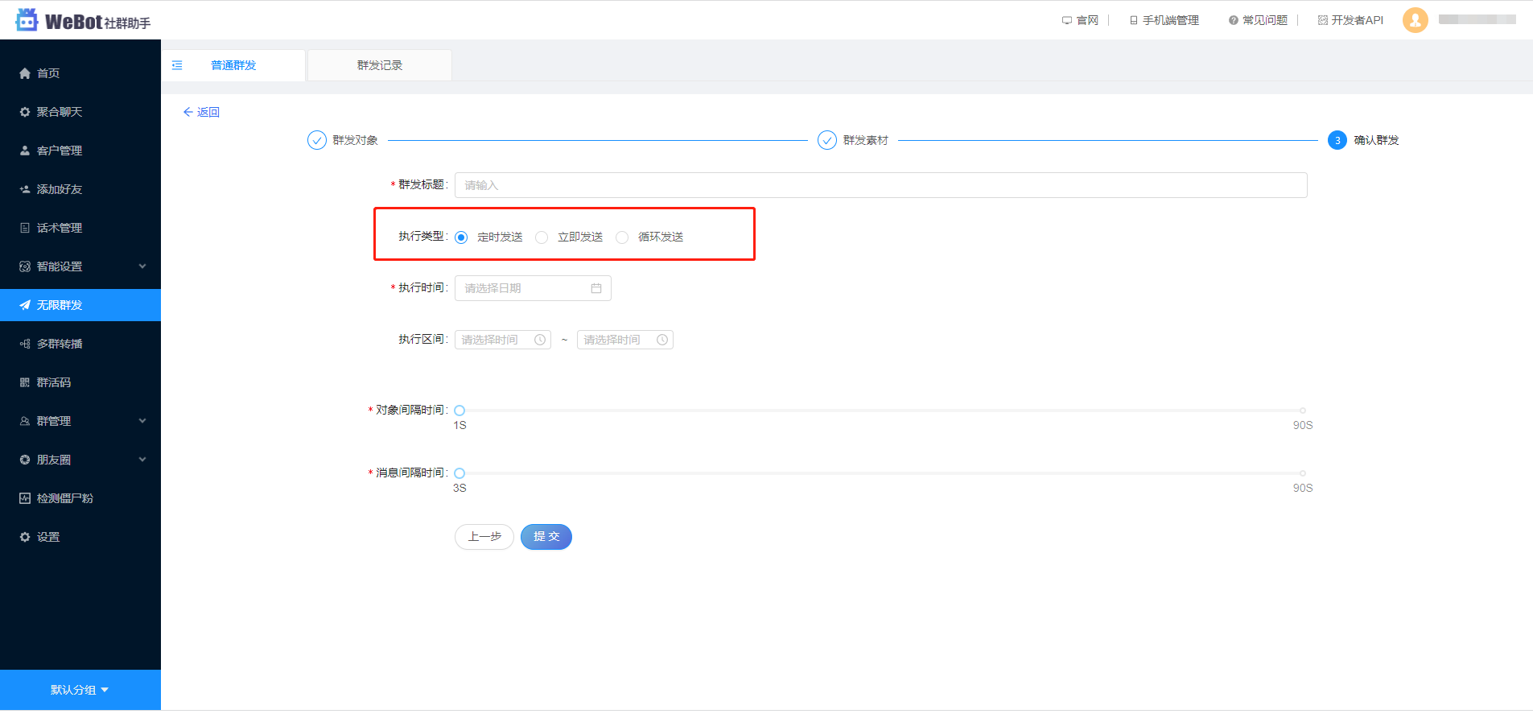Image resolution: width=1533 pixels, height=714 pixels.
Task: Click the 上一步 previous step button
Action: (484, 537)
